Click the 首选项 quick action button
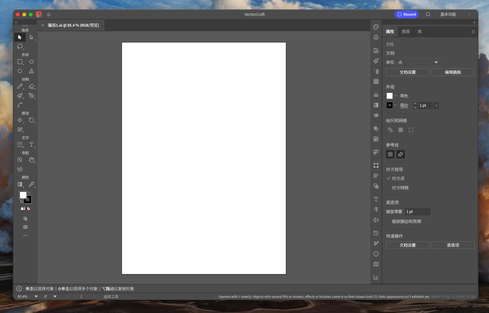The width and height of the screenshot is (489, 313). (x=453, y=245)
